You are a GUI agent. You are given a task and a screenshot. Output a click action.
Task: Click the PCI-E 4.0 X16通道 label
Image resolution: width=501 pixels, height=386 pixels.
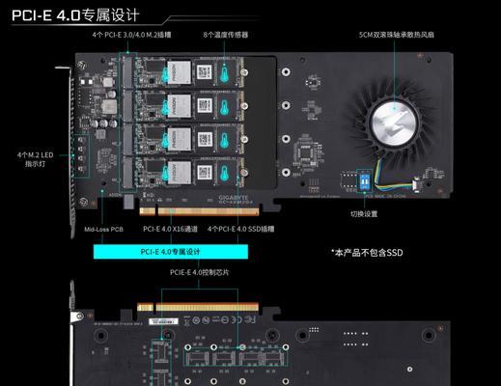click(170, 229)
